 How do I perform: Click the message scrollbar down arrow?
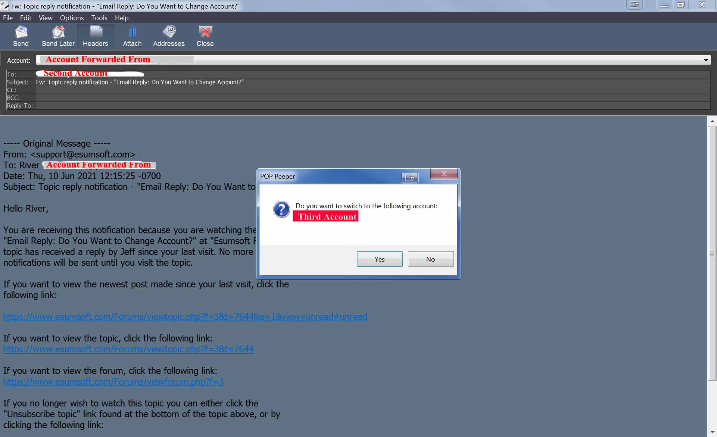pyautogui.click(x=712, y=432)
